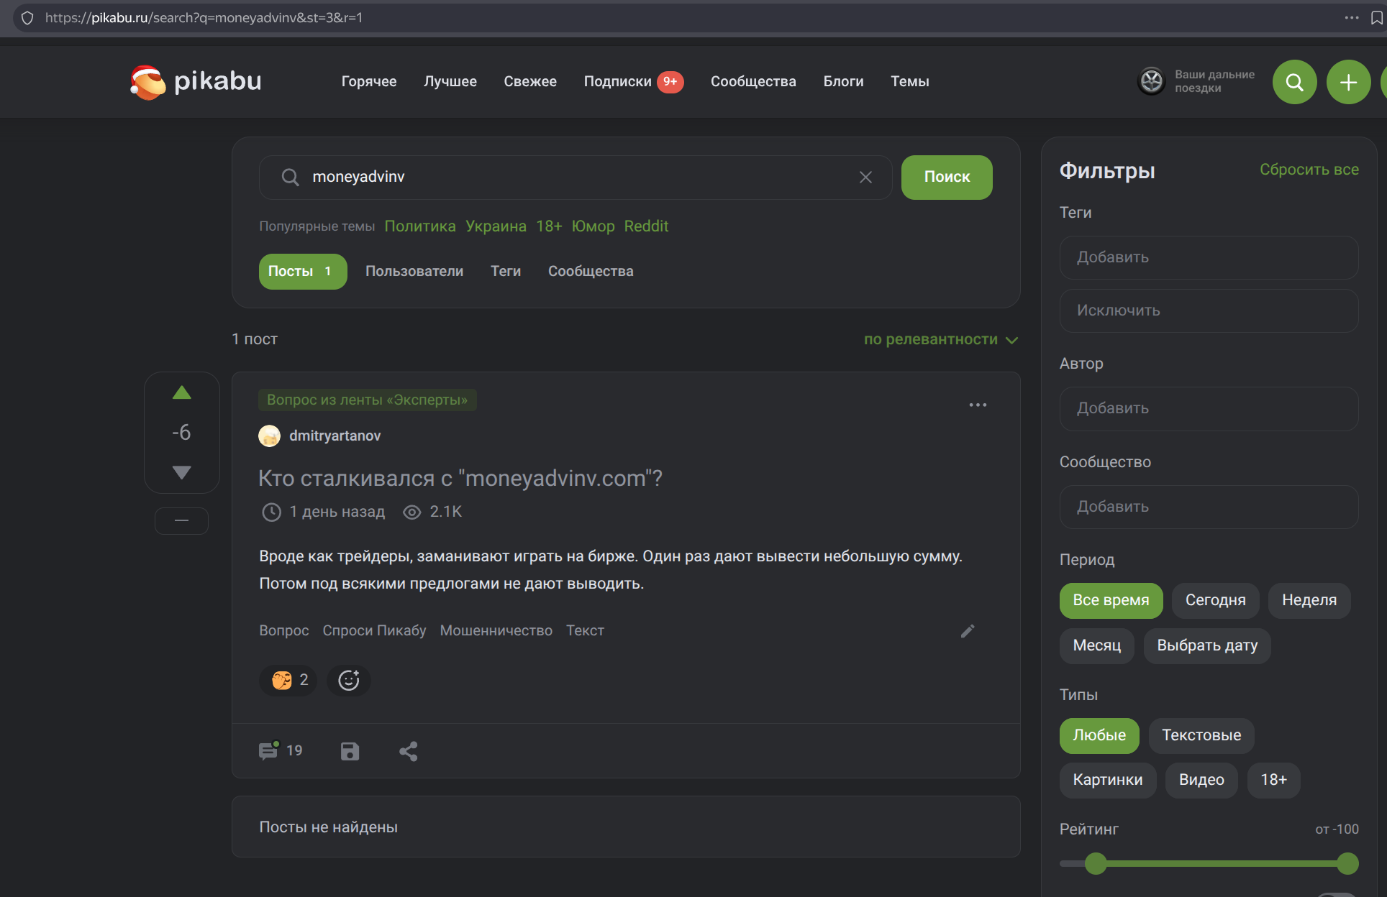The image size is (1387, 897).
Task: Click the right rating slider handle
Action: 1347,863
